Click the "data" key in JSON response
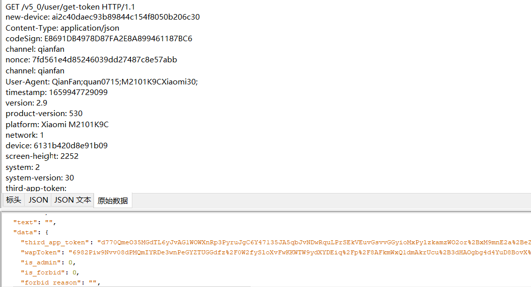 [24, 233]
